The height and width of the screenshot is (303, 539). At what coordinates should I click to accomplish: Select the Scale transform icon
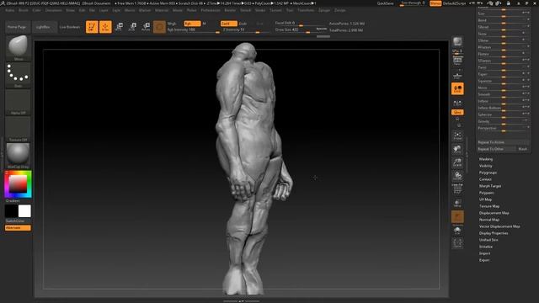point(132,27)
